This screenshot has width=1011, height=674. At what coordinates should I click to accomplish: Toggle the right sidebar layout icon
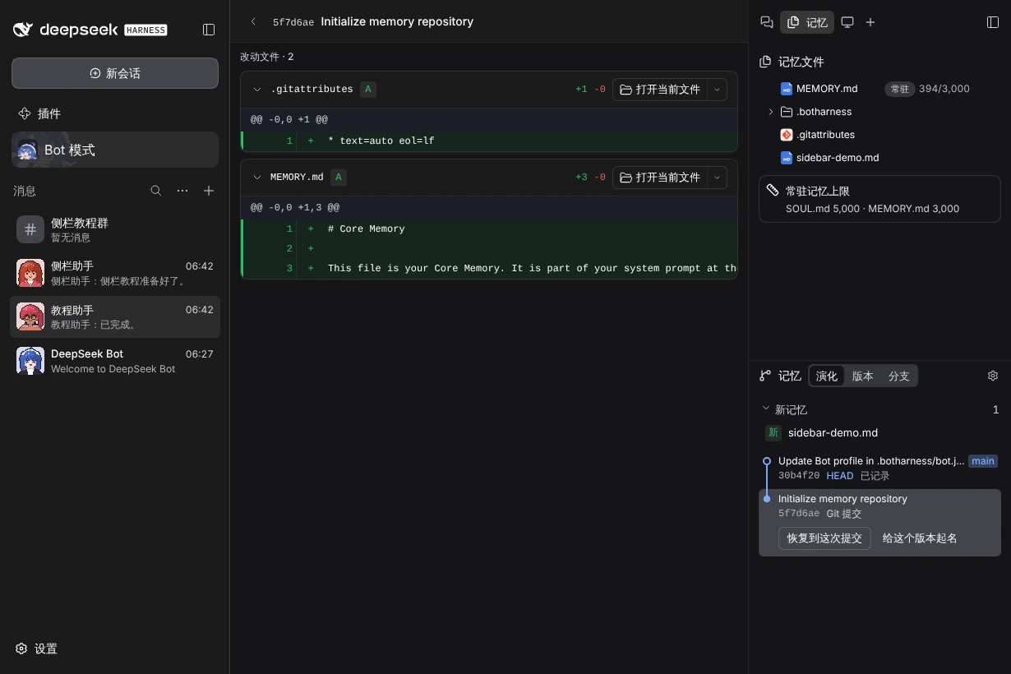point(993,22)
